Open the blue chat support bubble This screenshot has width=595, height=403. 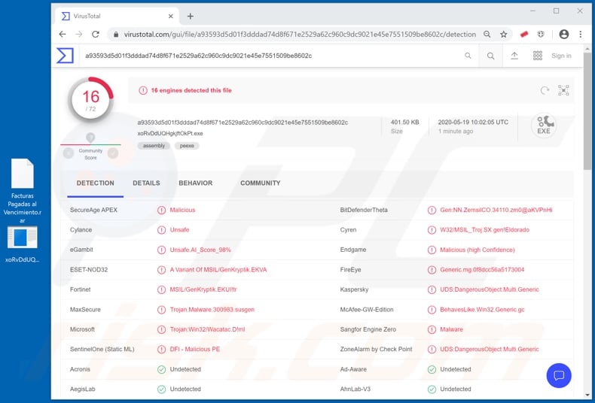click(x=559, y=375)
